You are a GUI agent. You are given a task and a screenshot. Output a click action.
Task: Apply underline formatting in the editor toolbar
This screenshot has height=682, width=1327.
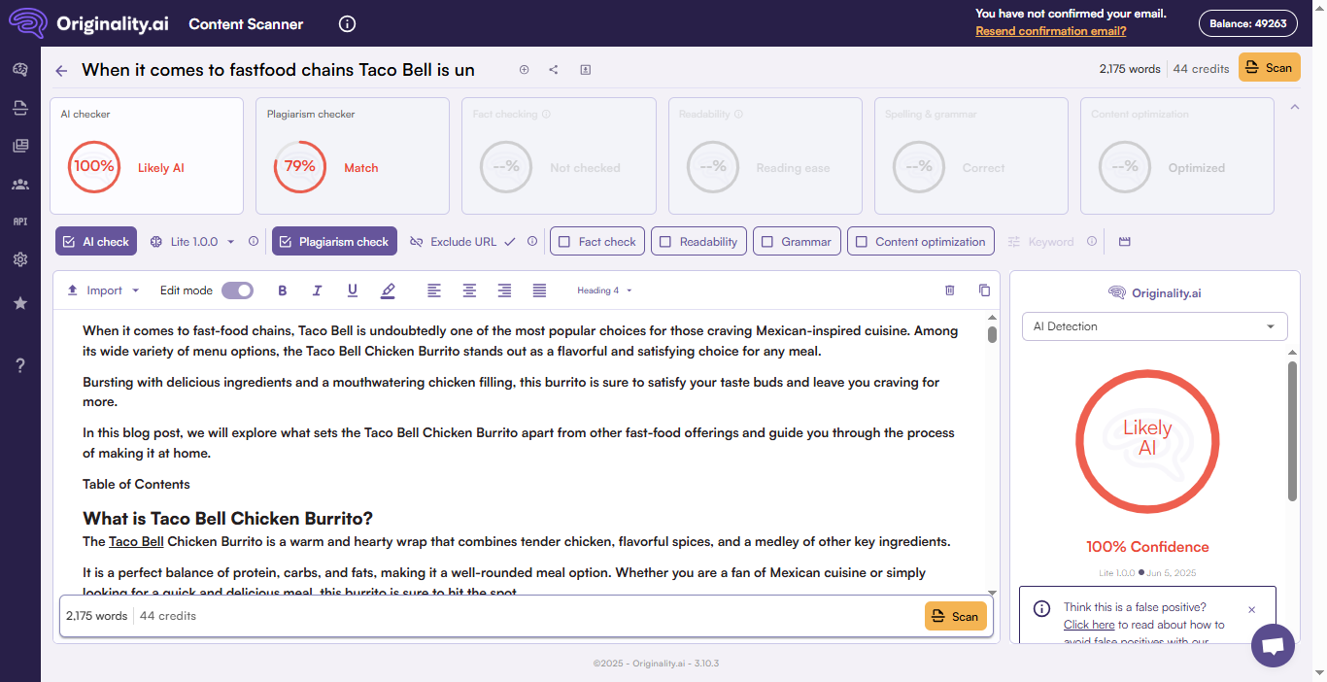tap(353, 290)
